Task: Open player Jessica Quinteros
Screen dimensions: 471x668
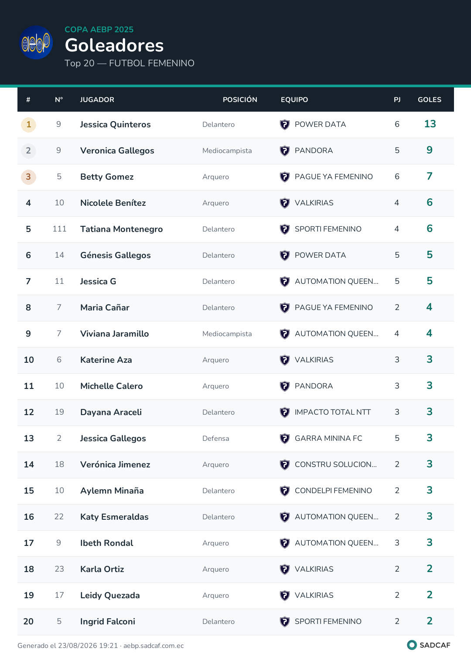Action: click(116, 125)
